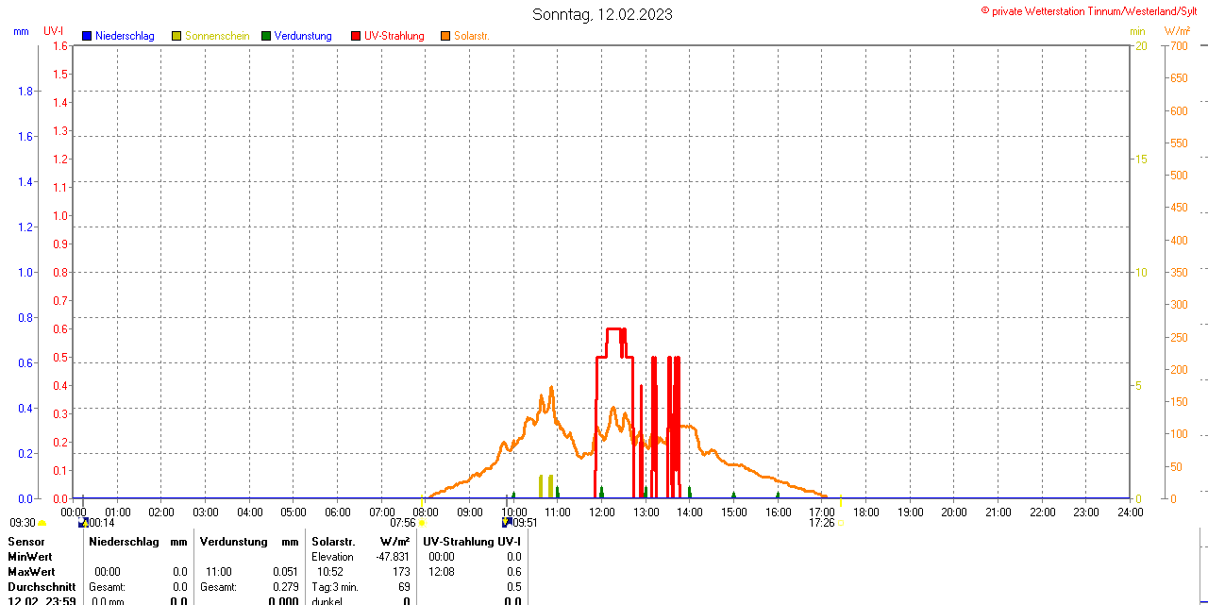1208x605 pixels.
Task: Click the Solarstr. column header in table
Action: click(333, 542)
